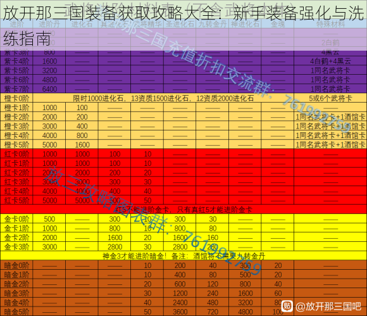Select the 6400 value in 紫卡7阶 row
This screenshot has width=367, height=316.
pyautogui.click(x=49, y=89)
